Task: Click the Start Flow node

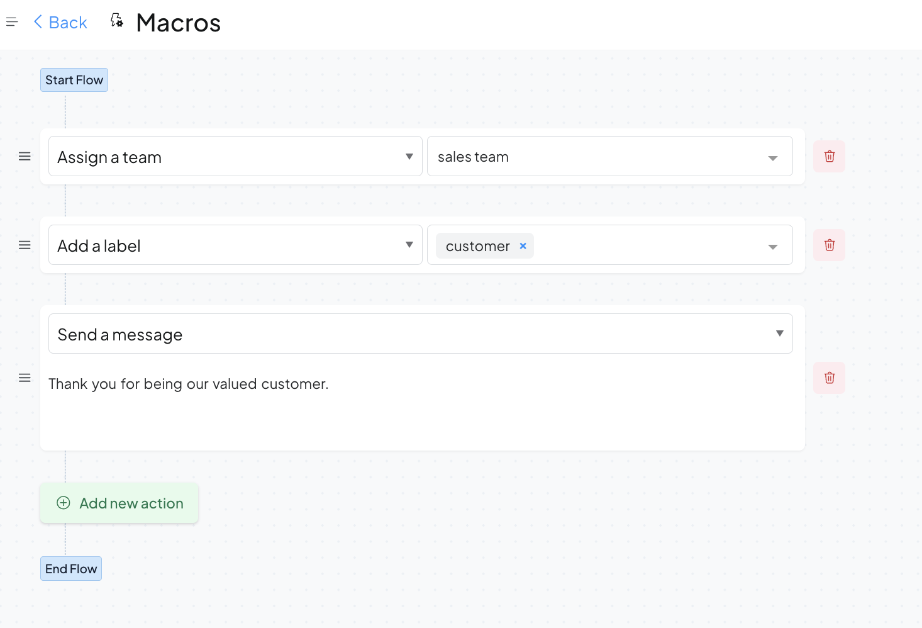Action: point(74,80)
